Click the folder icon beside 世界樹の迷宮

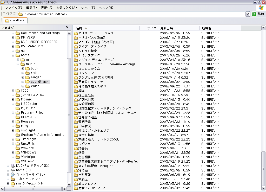76,117
